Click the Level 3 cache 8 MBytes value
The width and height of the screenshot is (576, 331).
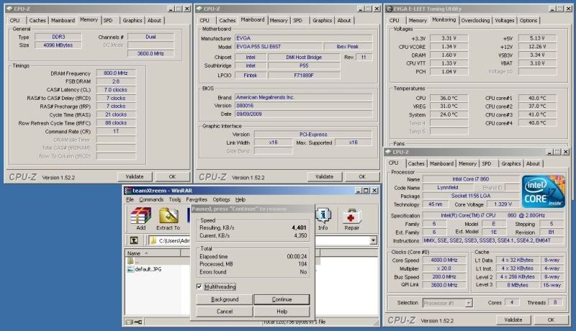click(x=518, y=285)
